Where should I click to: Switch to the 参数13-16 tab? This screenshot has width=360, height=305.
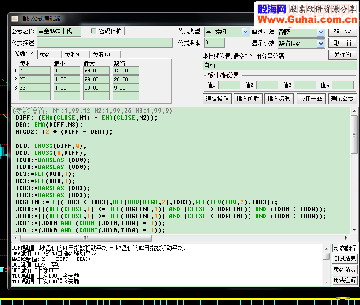pyautogui.click(x=106, y=54)
